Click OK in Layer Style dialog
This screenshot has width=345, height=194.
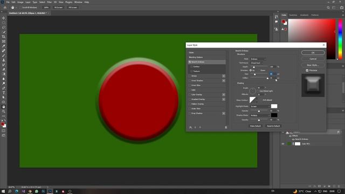tap(313, 53)
